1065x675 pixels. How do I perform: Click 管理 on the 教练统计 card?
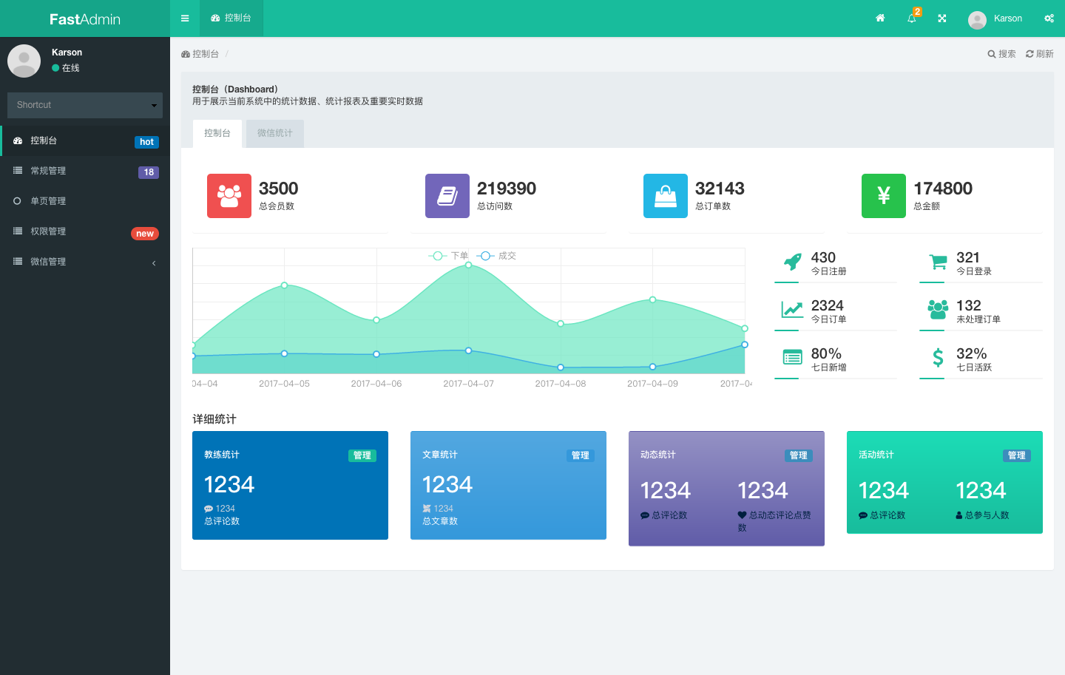362,455
